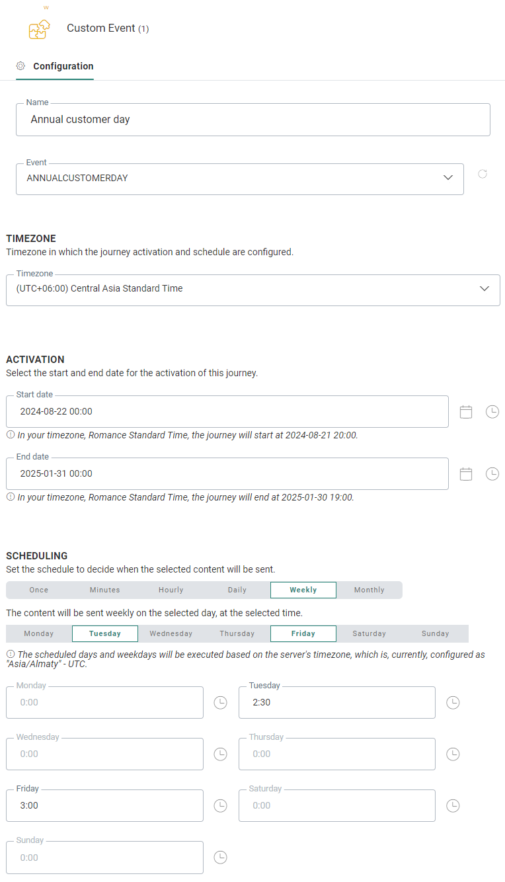Switch to the Configuration tab

tap(63, 66)
